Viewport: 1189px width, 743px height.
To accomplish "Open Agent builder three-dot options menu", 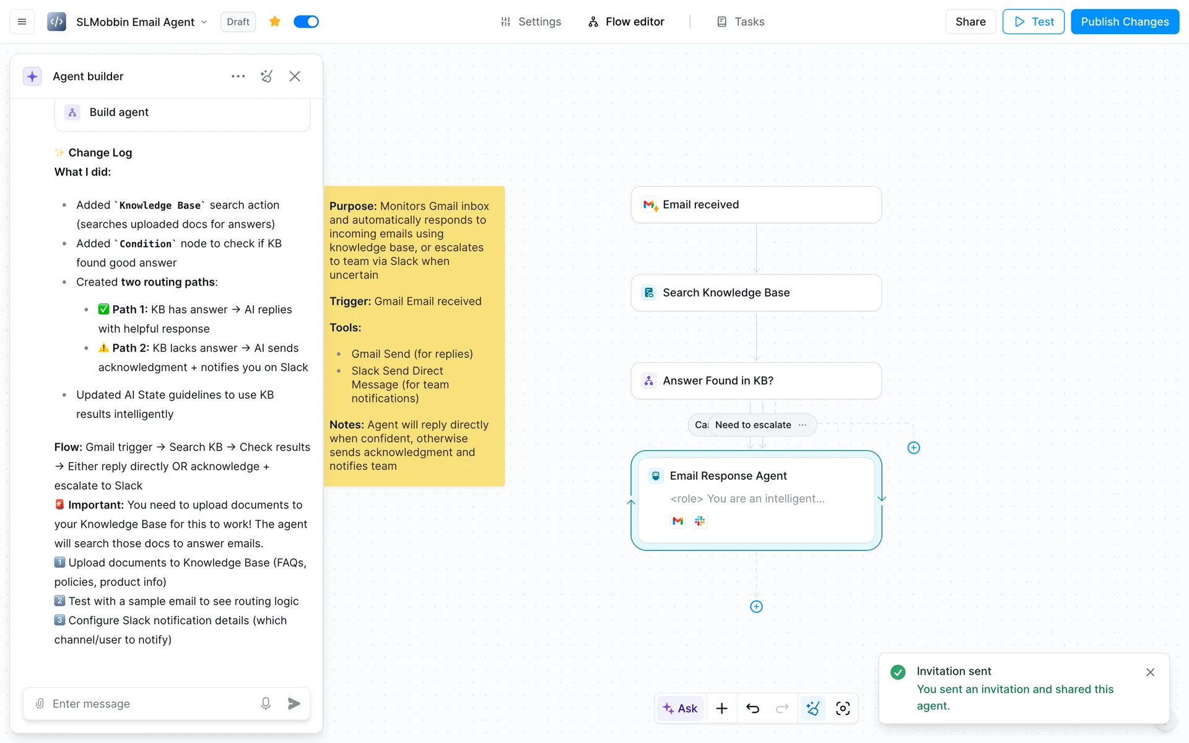I will click(x=238, y=76).
